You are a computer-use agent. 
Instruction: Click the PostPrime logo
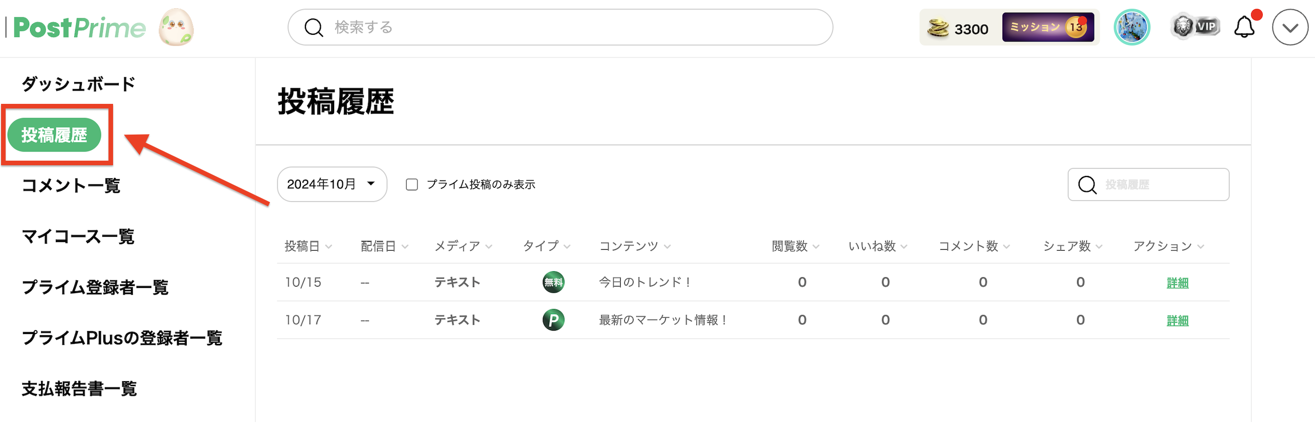79,28
